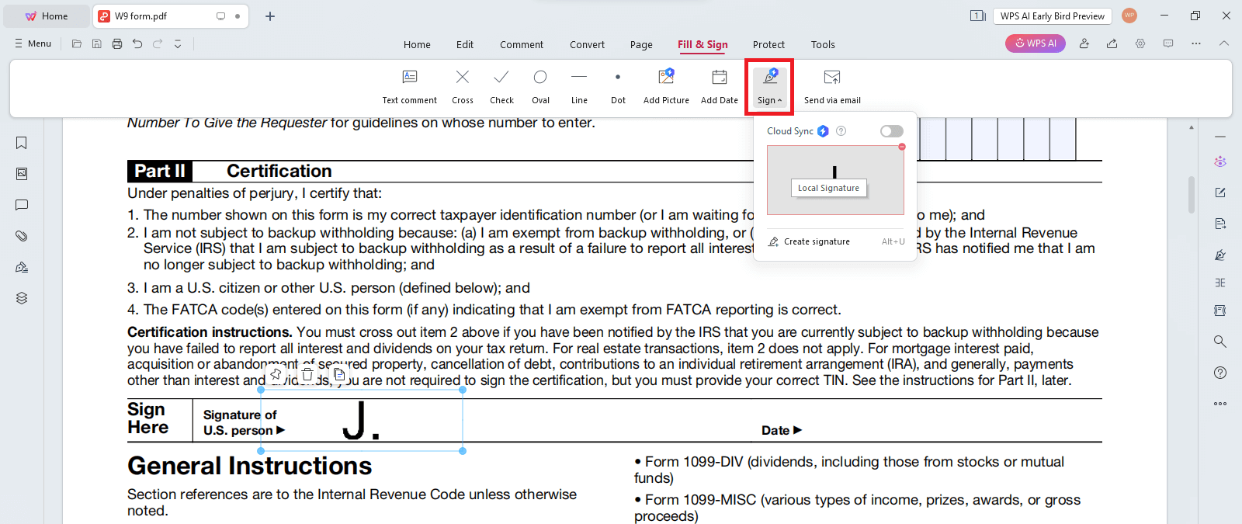
Task: Select the Cross mark tool
Action: click(462, 85)
